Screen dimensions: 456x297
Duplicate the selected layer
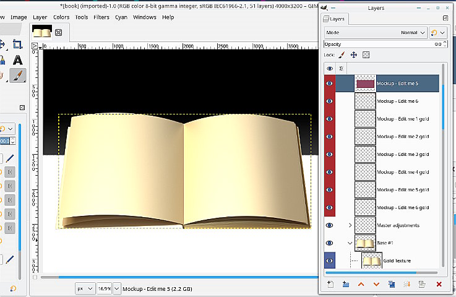391,284
